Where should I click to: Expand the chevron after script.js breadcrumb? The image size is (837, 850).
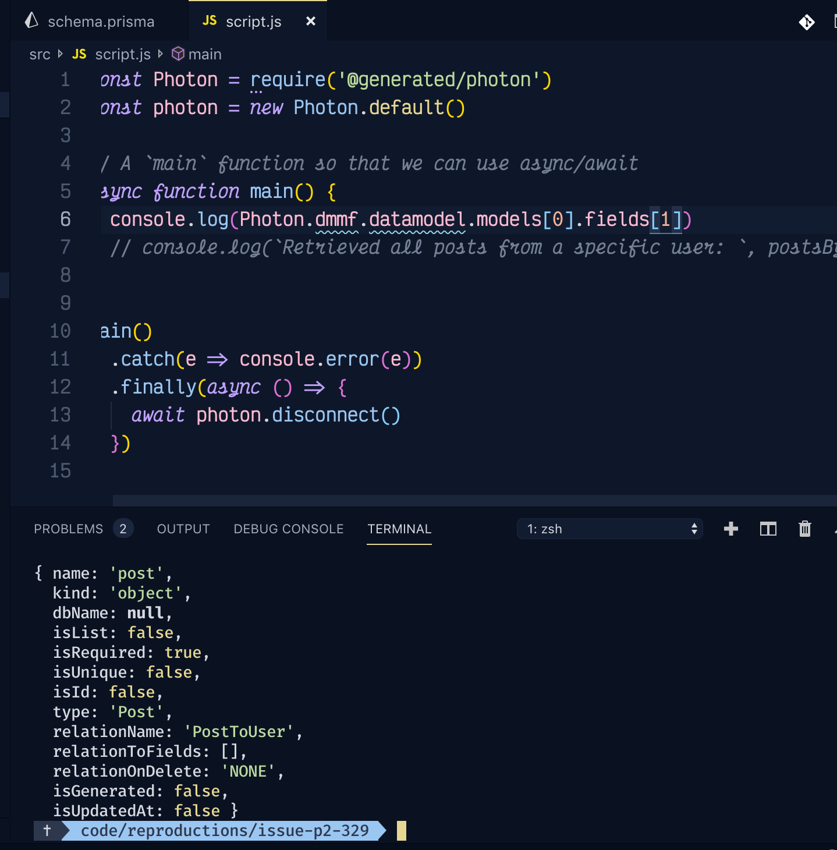(160, 54)
